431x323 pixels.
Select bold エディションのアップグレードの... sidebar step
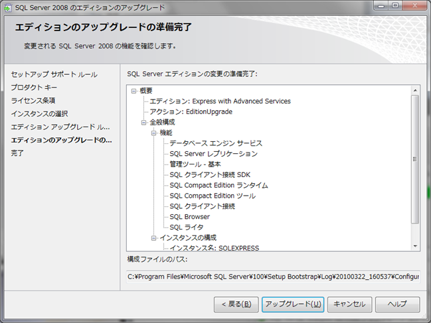tap(61, 140)
